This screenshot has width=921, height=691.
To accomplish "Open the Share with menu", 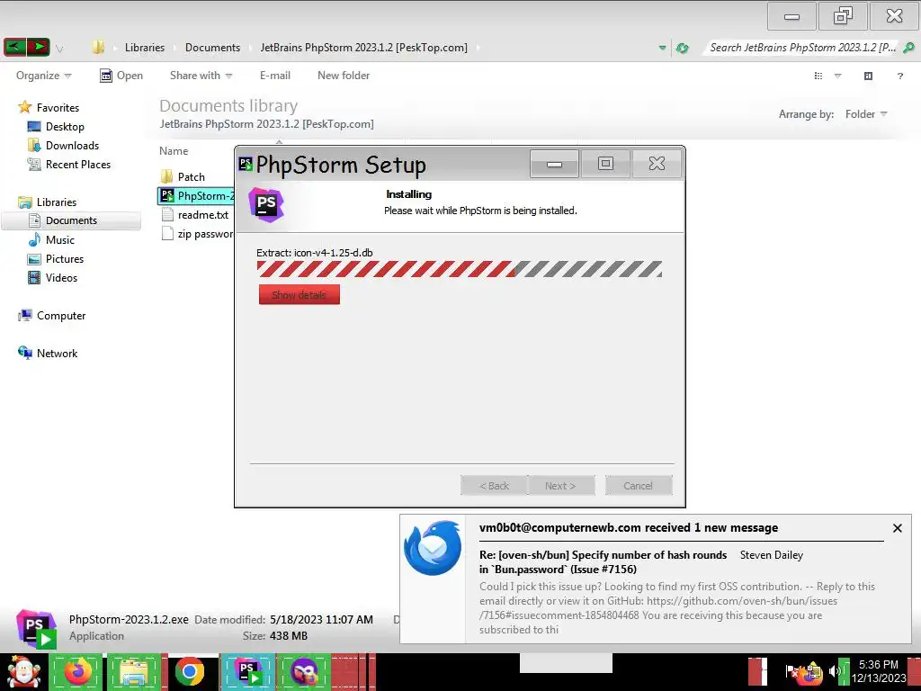I will (201, 76).
